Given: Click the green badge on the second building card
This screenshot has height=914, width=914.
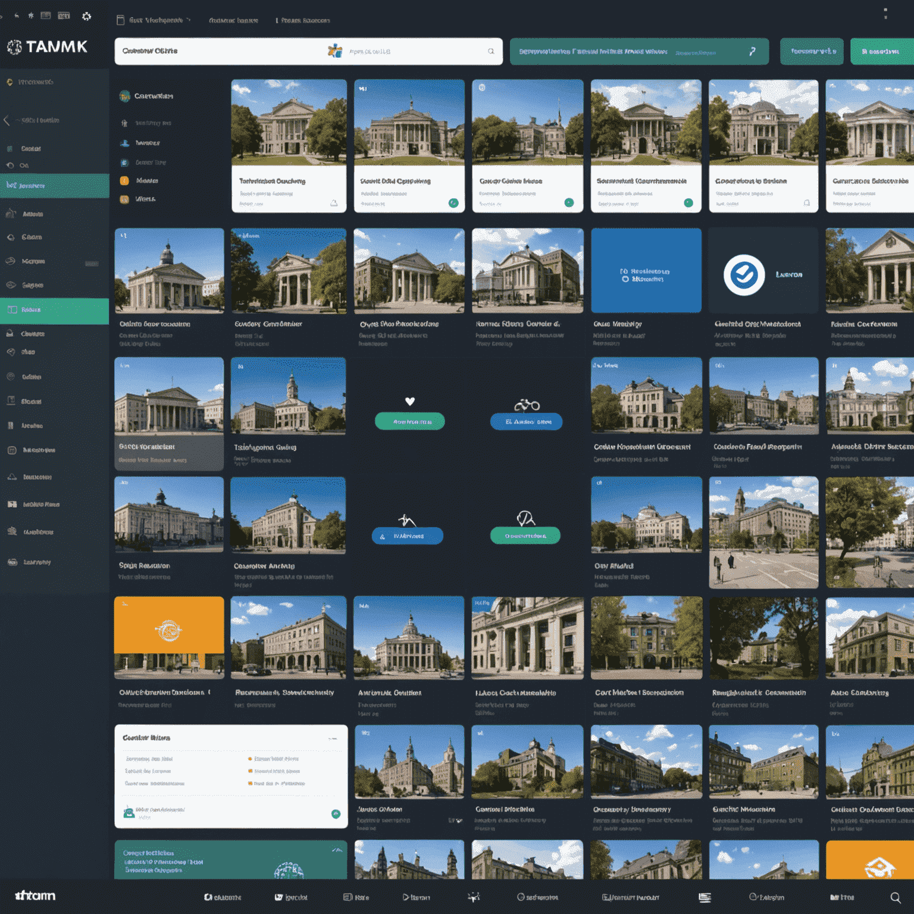Looking at the screenshot, I should [x=453, y=203].
